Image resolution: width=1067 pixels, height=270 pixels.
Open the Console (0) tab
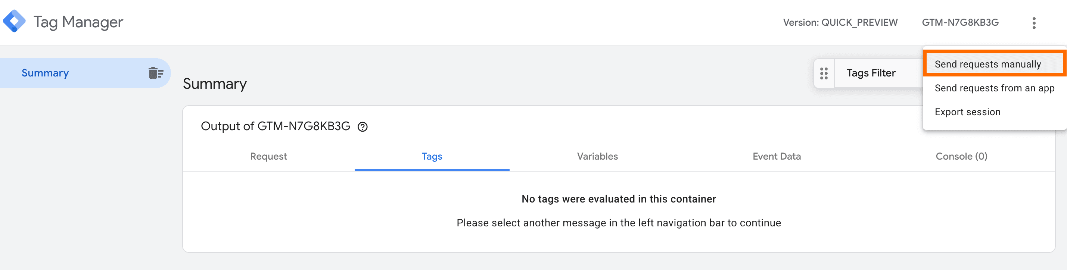point(961,156)
